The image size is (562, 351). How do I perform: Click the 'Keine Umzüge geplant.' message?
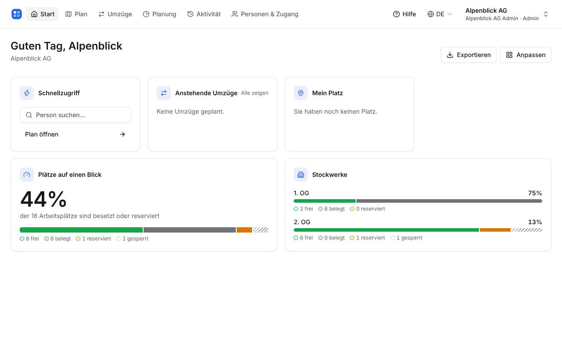click(x=191, y=111)
